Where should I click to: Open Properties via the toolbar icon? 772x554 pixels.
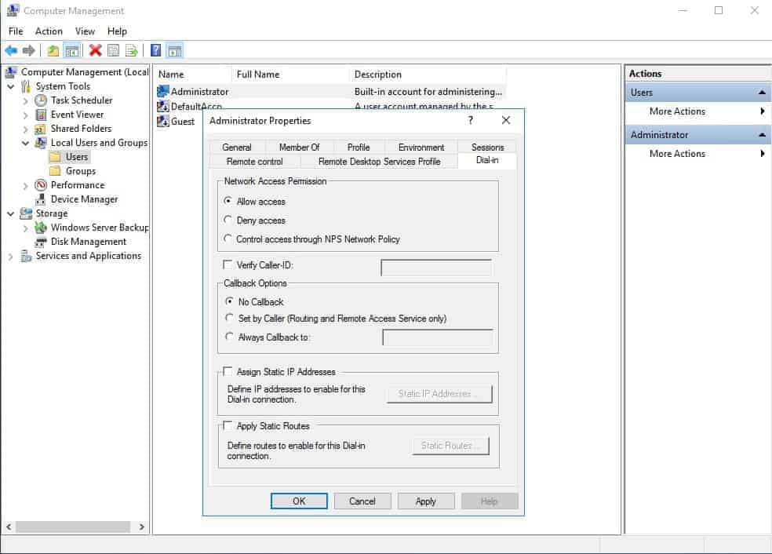pyautogui.click(x=113, y=50)
